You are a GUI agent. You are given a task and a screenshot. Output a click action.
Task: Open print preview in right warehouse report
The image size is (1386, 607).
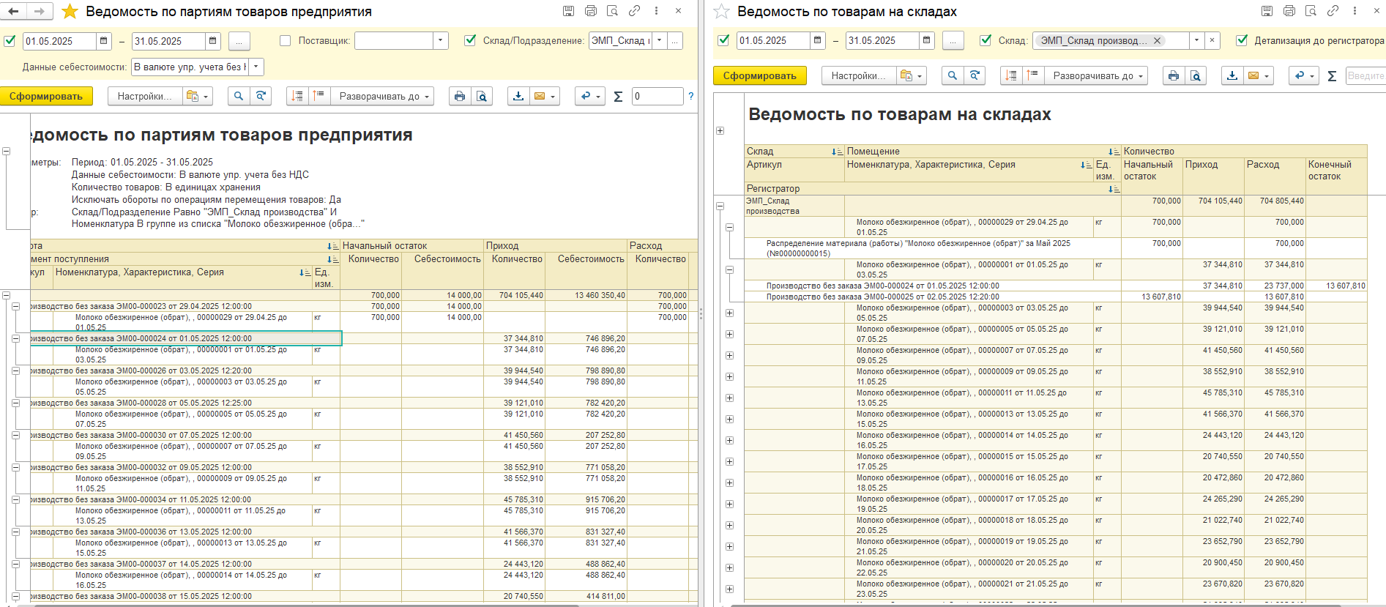[x=1195, y=75]
